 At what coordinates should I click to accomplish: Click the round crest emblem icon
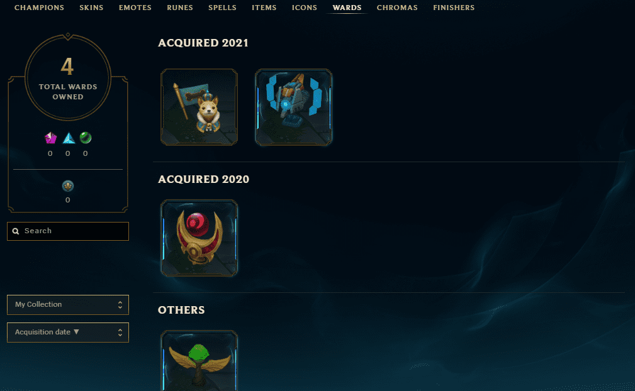[x=67, y=186]
